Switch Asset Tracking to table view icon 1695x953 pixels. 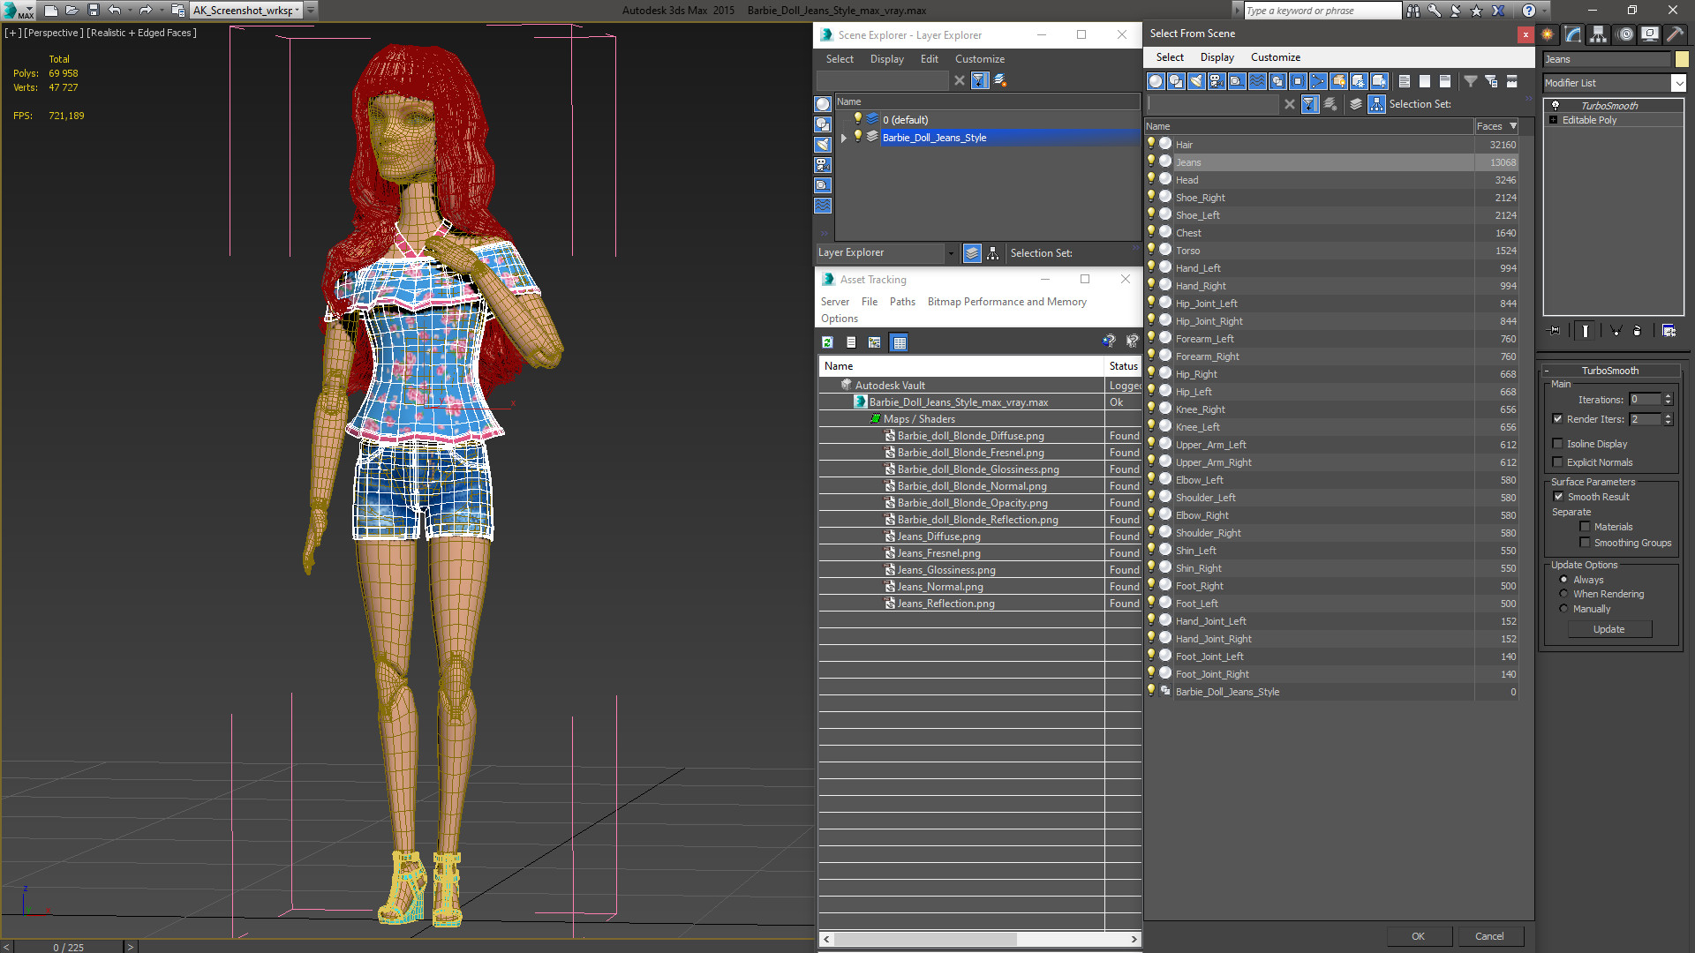[x=899, y=342]
